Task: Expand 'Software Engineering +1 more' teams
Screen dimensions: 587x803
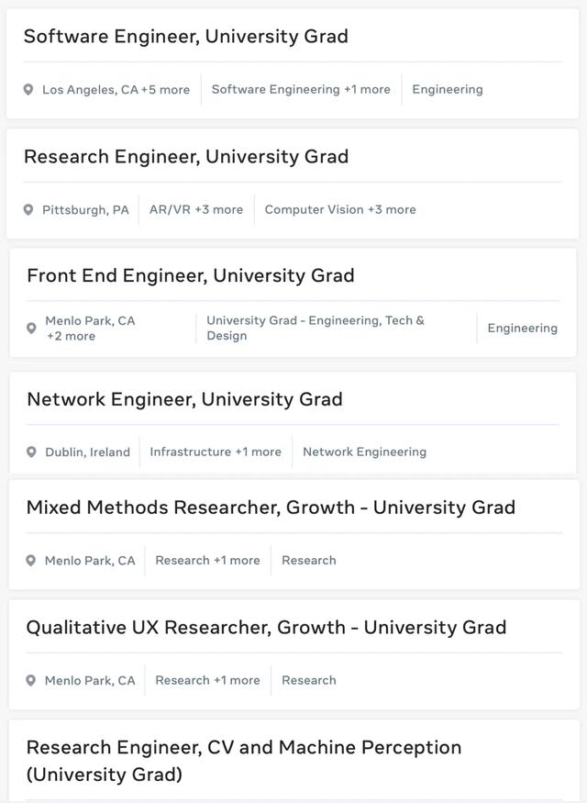Action: coord(301,90)
